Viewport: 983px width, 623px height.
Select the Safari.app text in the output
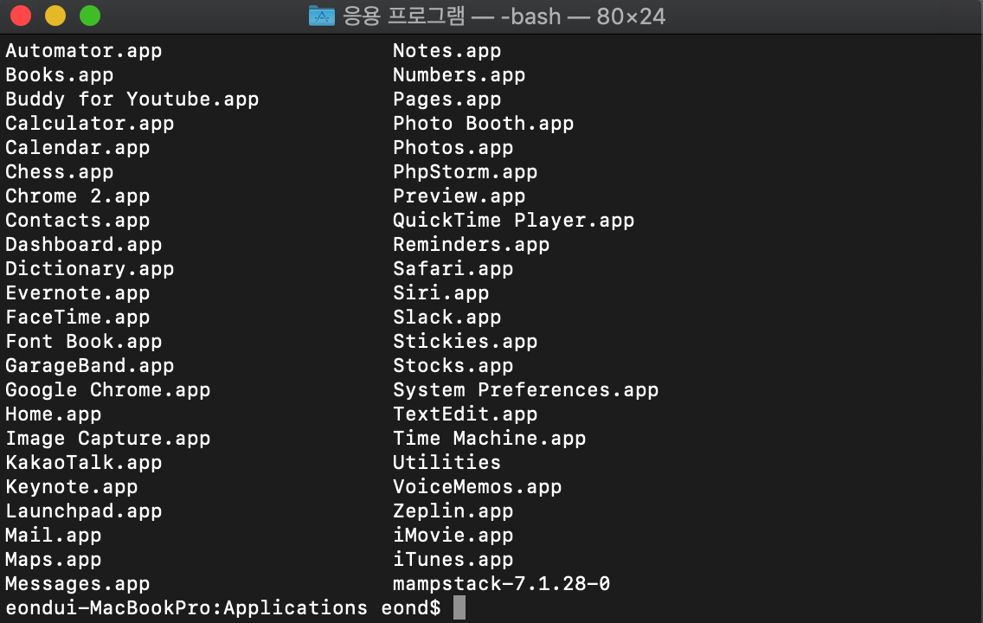453,268
